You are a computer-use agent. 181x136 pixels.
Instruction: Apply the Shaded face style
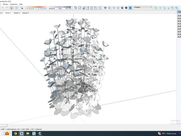(122, 8)
